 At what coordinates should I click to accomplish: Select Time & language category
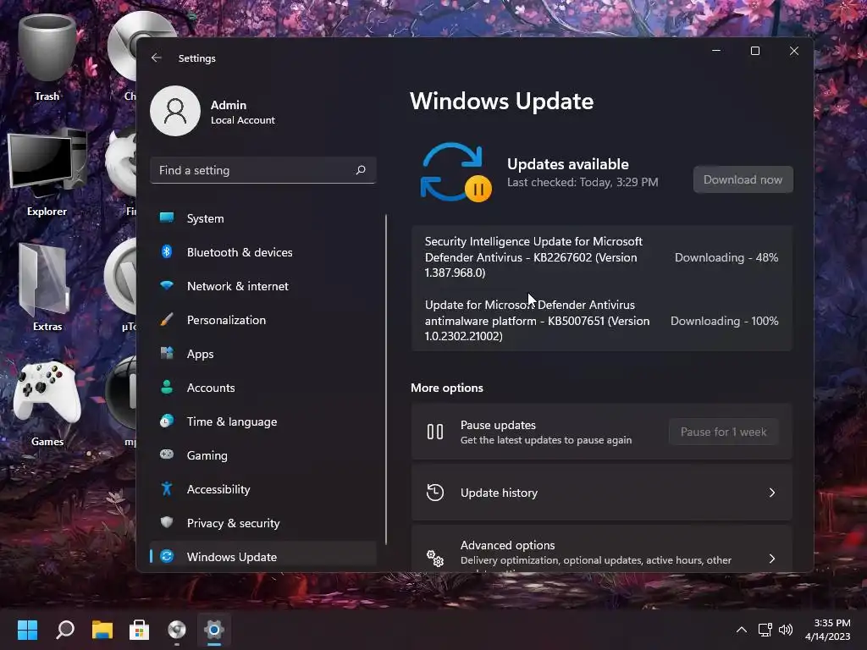coord(263,421)
